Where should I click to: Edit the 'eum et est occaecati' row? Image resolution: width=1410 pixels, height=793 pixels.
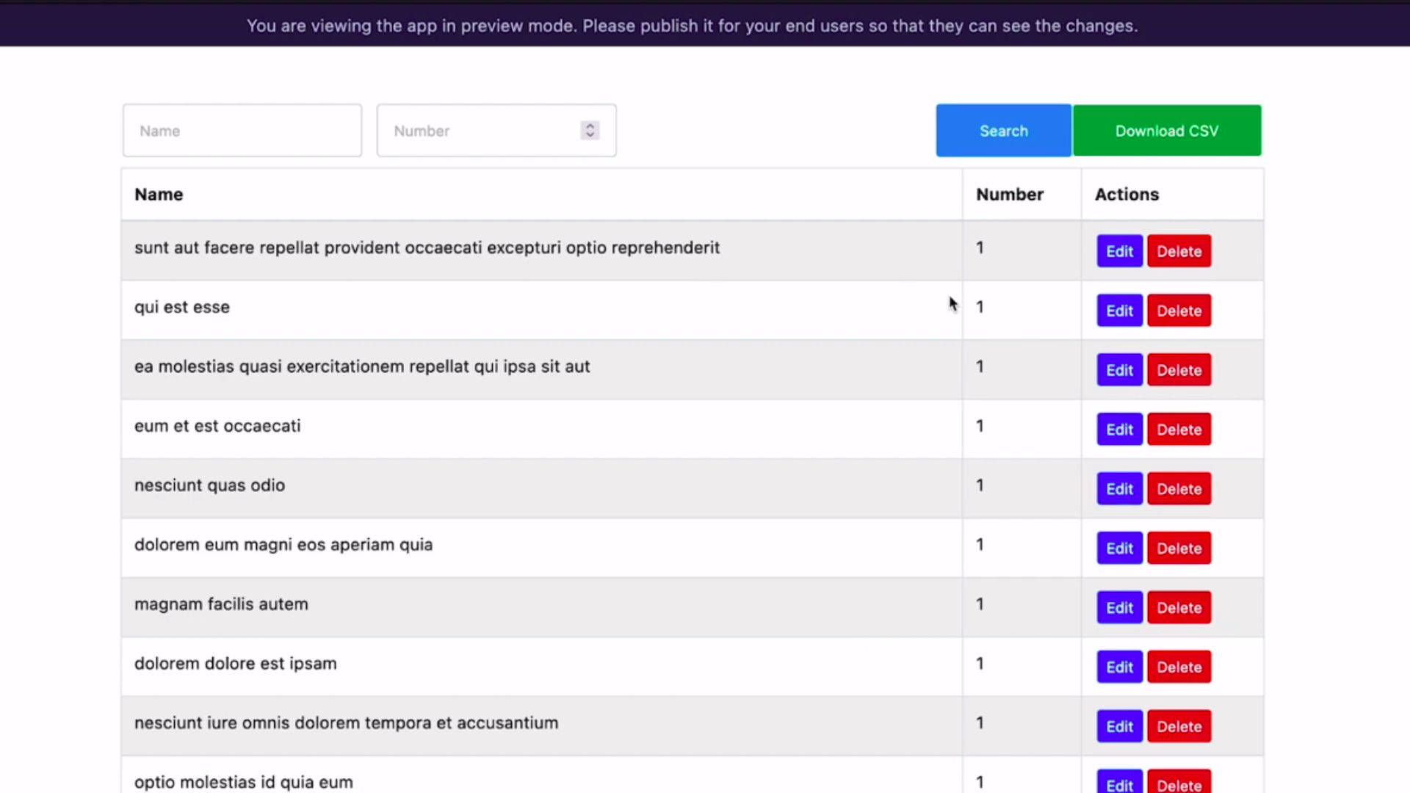(1120, 430)
